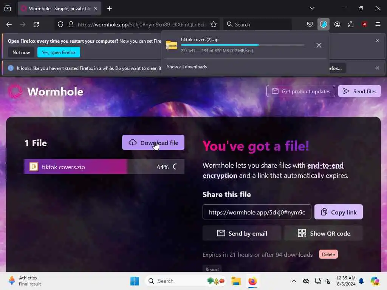The image size is (387, 290).
Task: Open the extensions puzzle icon
Action: click(351, 25)
